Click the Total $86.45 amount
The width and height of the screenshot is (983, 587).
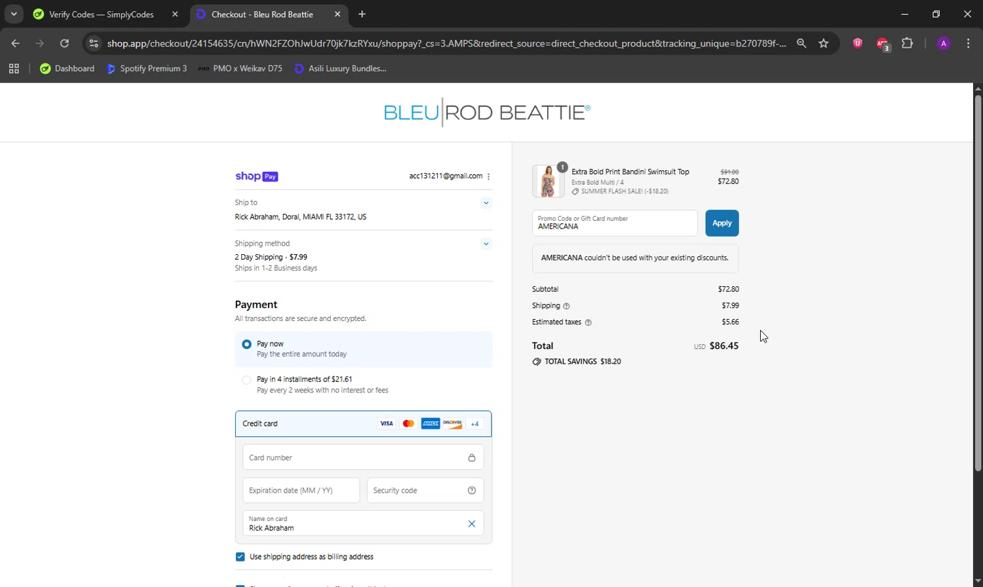click(724, 346)
